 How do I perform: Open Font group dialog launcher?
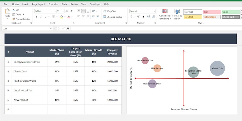click(x=74, y=23)
